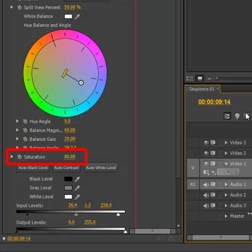Toggle sync lock for Video 3
This screenshot has height=252, width=252.
coord(213,143)
